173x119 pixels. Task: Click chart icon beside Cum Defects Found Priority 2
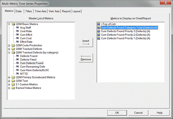coord(99,35)
